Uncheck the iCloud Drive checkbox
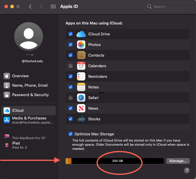196x179 pixels. click(71, 34)
